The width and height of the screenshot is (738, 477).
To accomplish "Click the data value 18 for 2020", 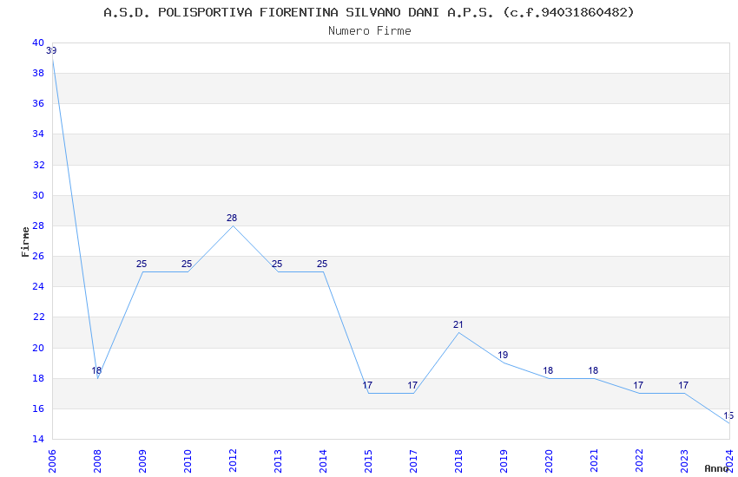I will tap(549, 371).
